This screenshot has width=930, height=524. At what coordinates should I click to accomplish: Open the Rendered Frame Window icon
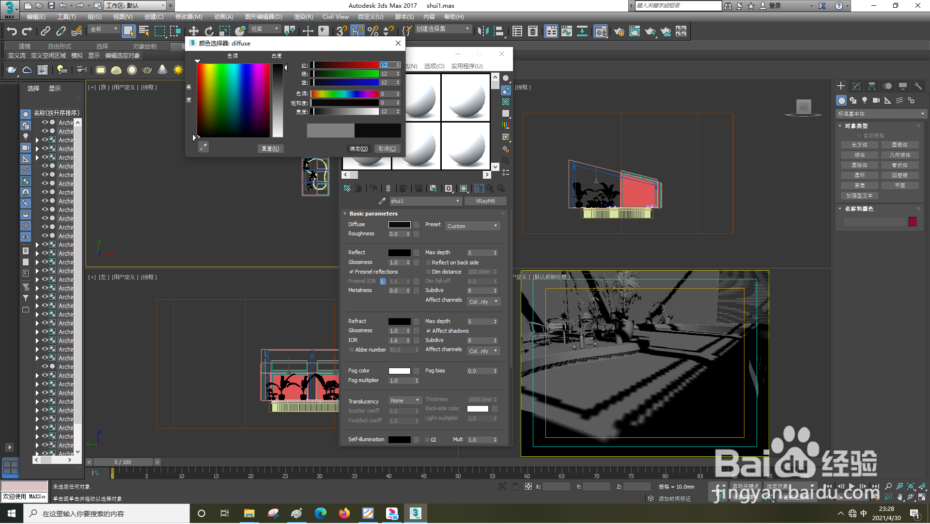pos(634,31)
